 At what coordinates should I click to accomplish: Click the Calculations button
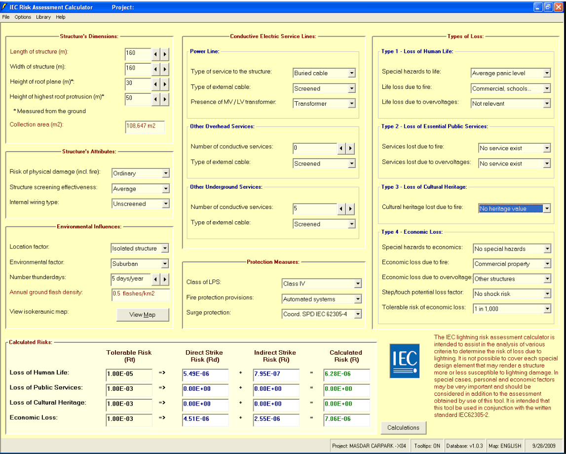click(403, 428)
